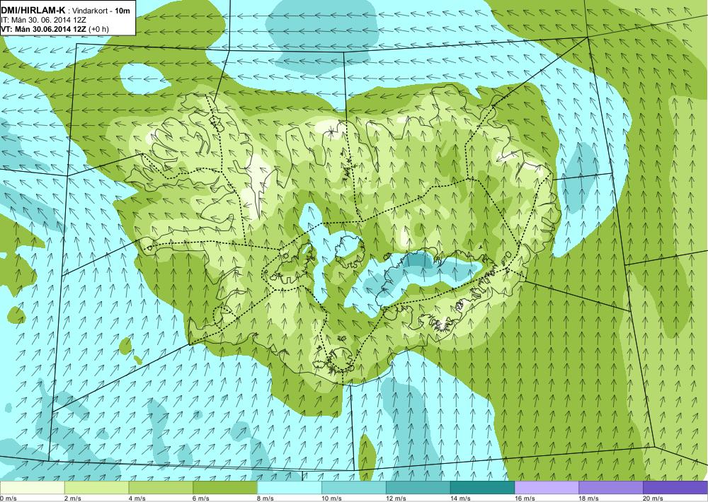Pick the medium green 4–6 m/s legend swatch
708x502 pixels.
click(161, 488)
